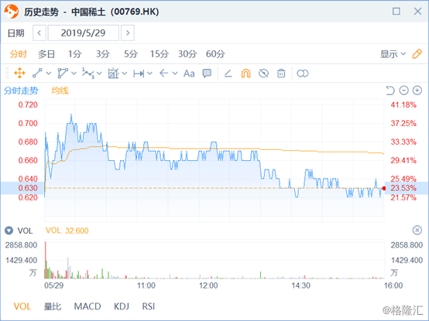Click the 2019/5/29 date field
Screen dimensions: 429x321
pyautogui.click(x=83, y=33)
